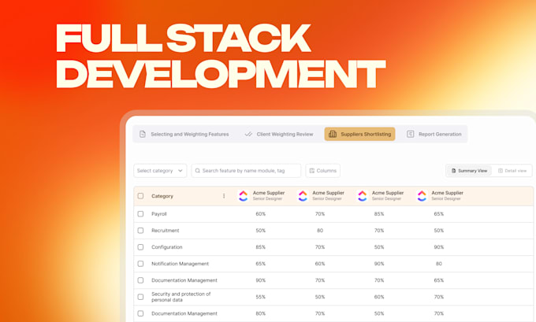Screen dimensions: 536x322
Task: Focus the Search feature by name field
Action: click(x=246, y=171)
